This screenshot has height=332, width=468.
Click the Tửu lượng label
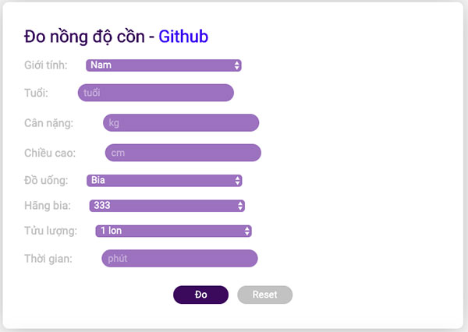[50, 231]
